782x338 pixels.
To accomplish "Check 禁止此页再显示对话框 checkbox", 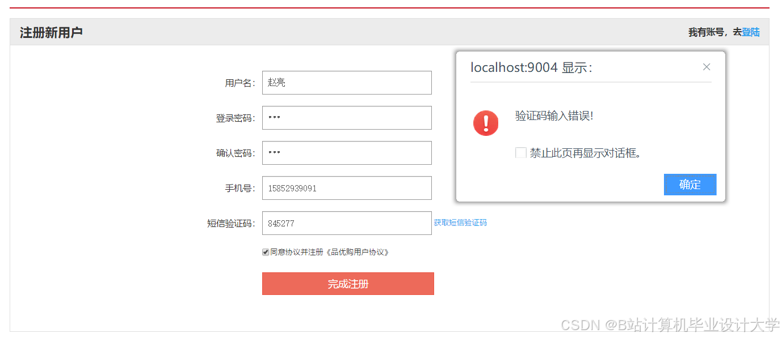I will point(520,152).
